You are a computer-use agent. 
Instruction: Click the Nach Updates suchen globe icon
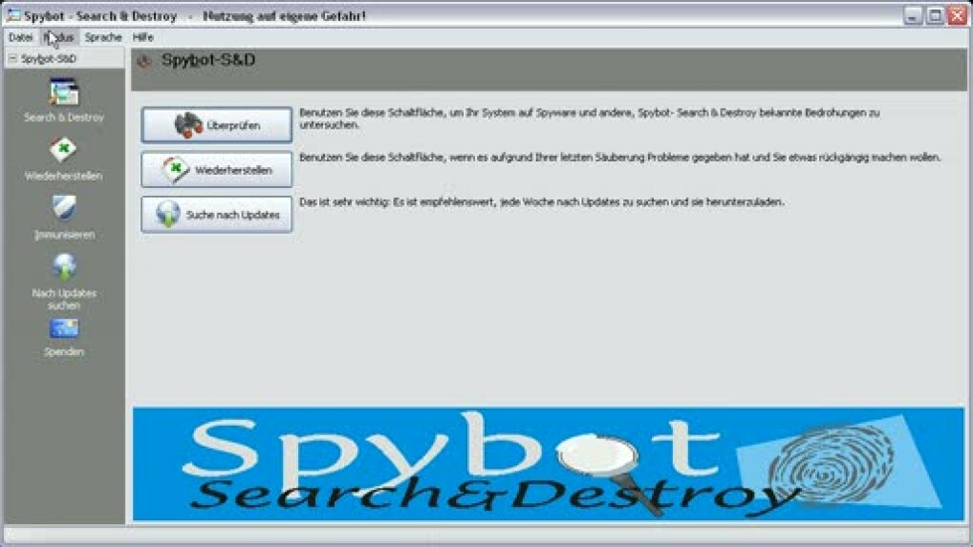pos(64,267)
